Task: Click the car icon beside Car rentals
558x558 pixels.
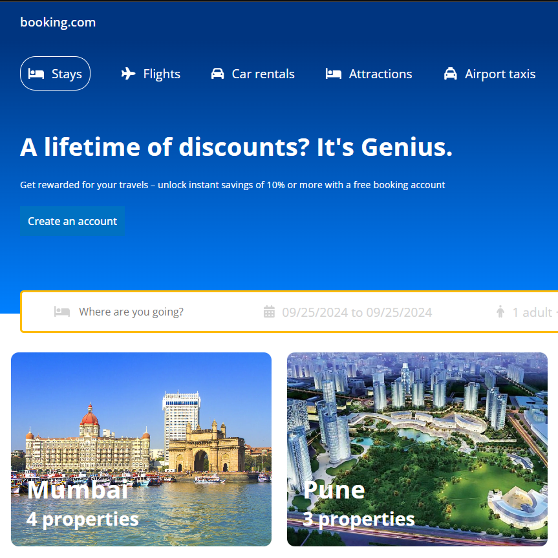Action: 217,74
